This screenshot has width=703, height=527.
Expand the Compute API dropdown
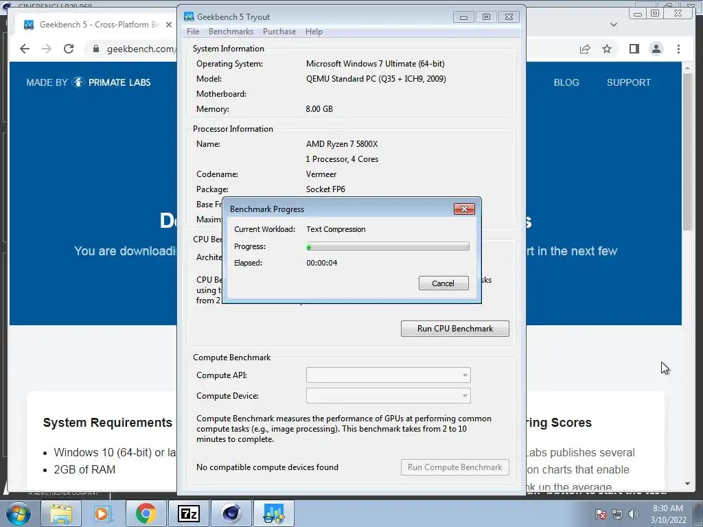pos(389,375)
